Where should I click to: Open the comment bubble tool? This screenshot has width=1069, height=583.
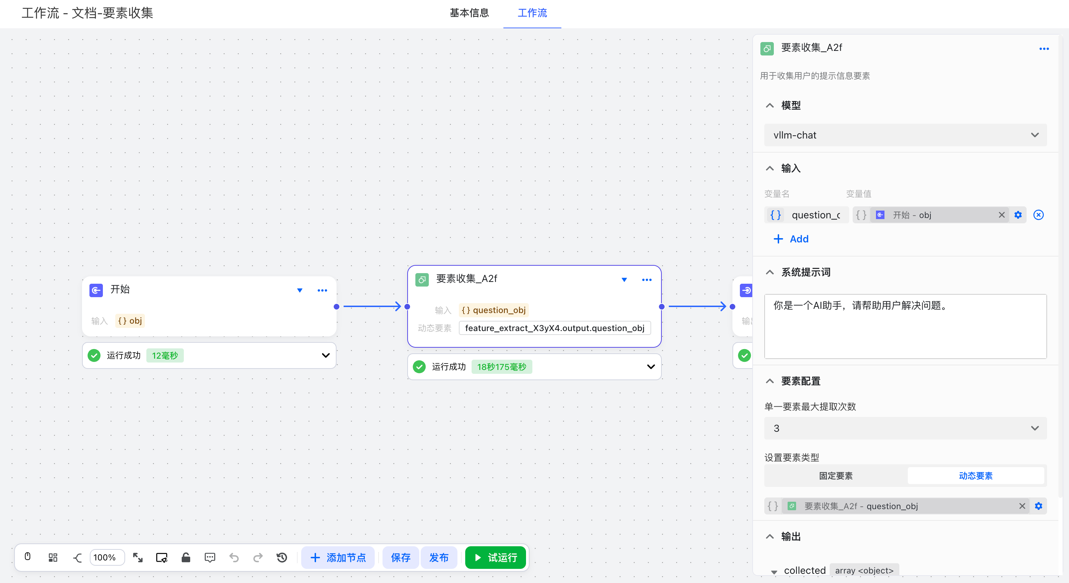point(210,557)
